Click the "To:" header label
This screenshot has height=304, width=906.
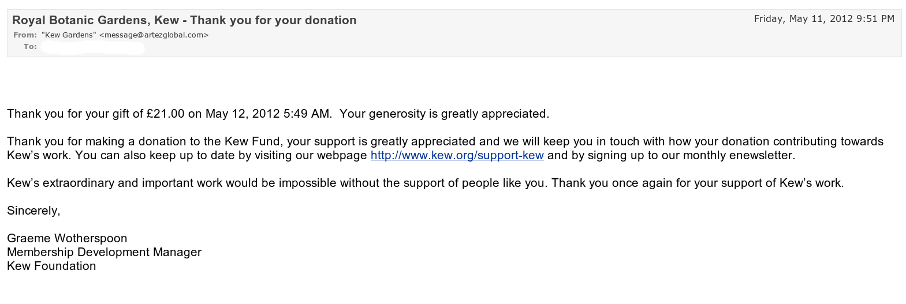pyautogui.click(x=30, y=47)
